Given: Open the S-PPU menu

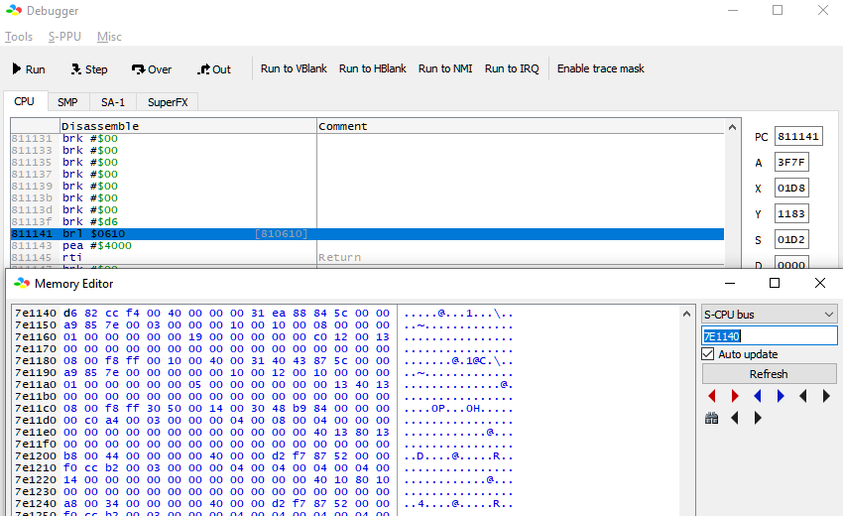Looking at the screenshot, I should click(64, 37).
